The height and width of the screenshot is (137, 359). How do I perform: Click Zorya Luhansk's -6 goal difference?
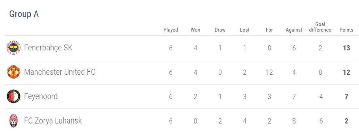coord(320,121)
